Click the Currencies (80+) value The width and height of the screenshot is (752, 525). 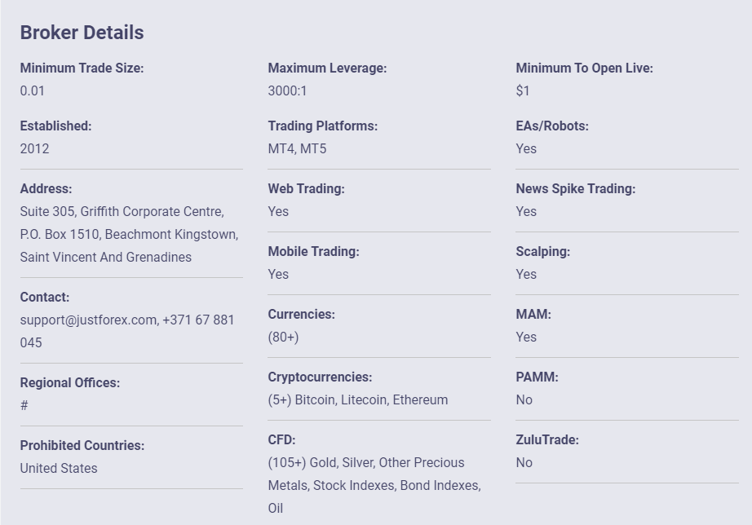(x=284, y=337)
